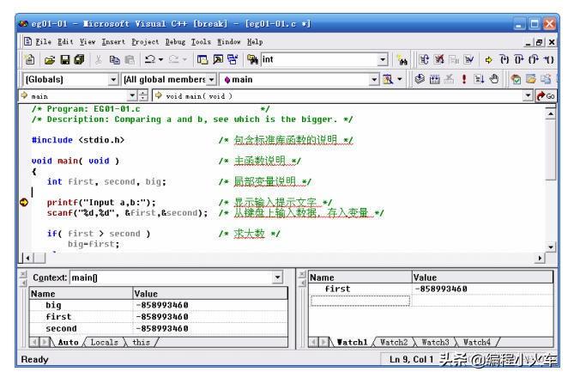Toggle breakpoint using the hand icon

click(x=493, y=79)
